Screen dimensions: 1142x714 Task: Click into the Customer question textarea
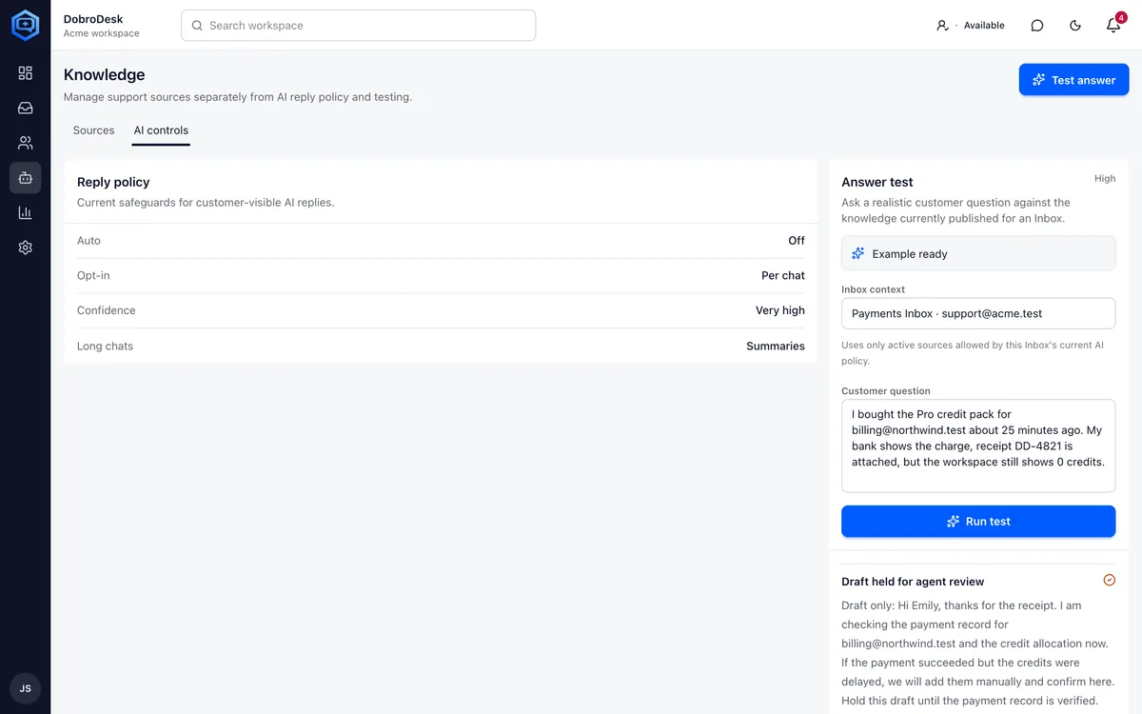pos(978,445)
